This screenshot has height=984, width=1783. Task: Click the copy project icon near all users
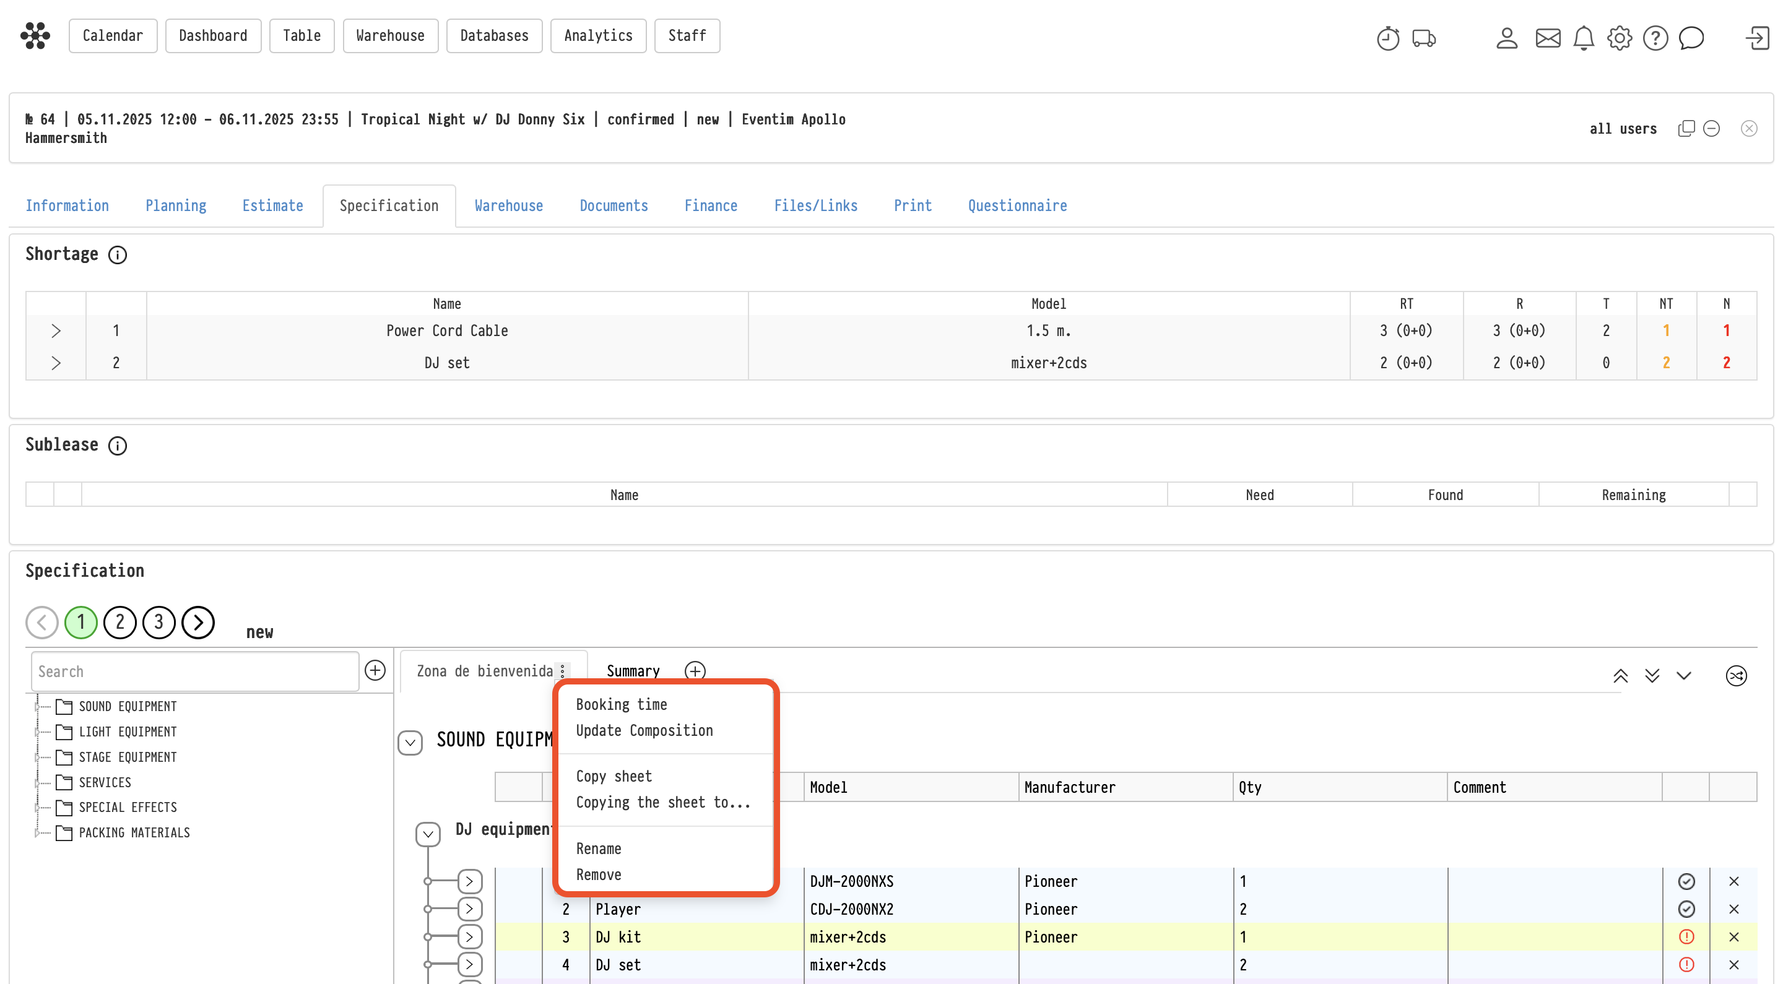click(1686, 129)
